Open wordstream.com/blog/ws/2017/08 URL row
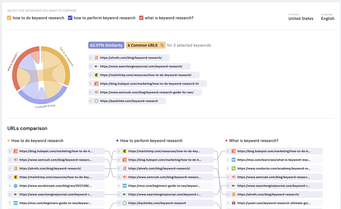Image resolution: width=341 pixels, height=209 pixels. tap(56, 186)
